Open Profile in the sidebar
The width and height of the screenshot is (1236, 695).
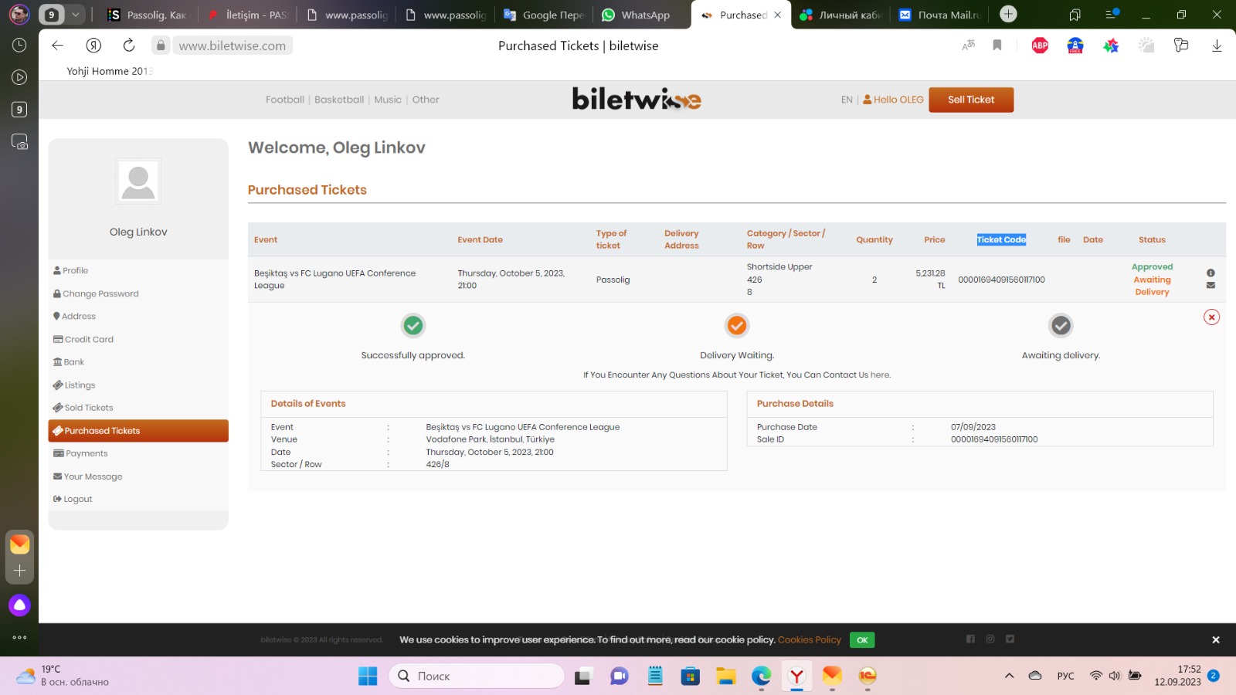tap(70, 271)
